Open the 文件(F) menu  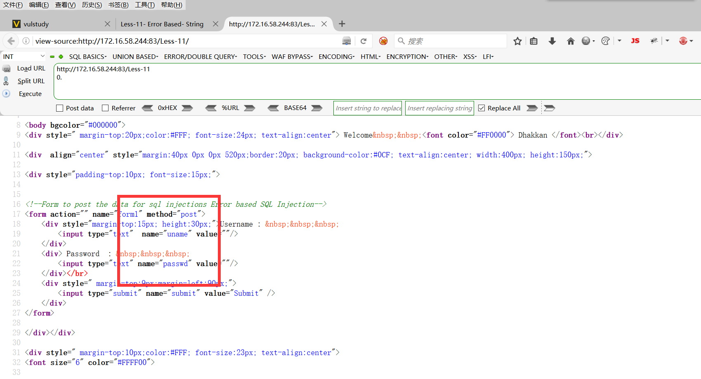[13, 5]
